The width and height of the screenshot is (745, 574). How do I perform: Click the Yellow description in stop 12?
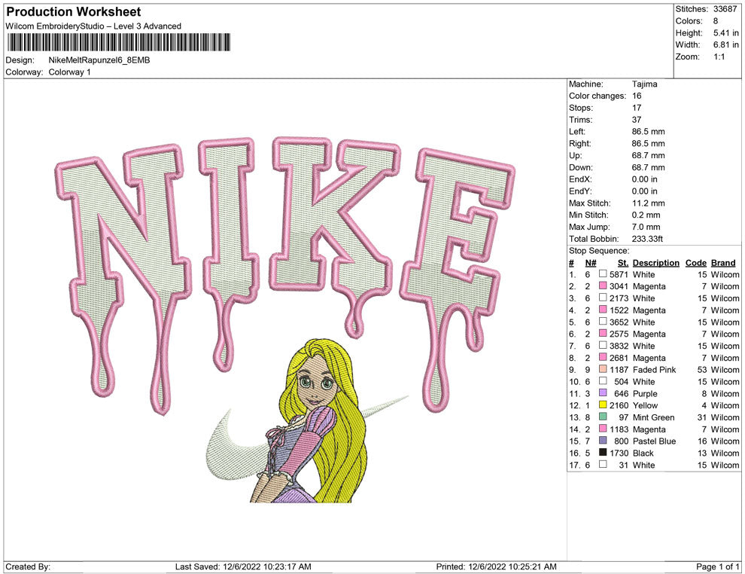(645, 405)
